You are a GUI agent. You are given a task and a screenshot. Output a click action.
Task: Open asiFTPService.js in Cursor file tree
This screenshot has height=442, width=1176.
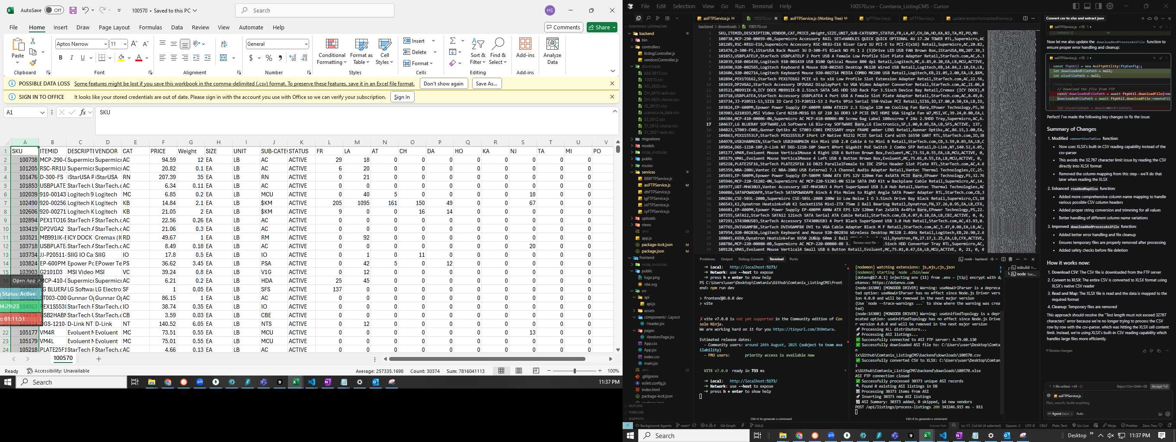click(657, 185)
